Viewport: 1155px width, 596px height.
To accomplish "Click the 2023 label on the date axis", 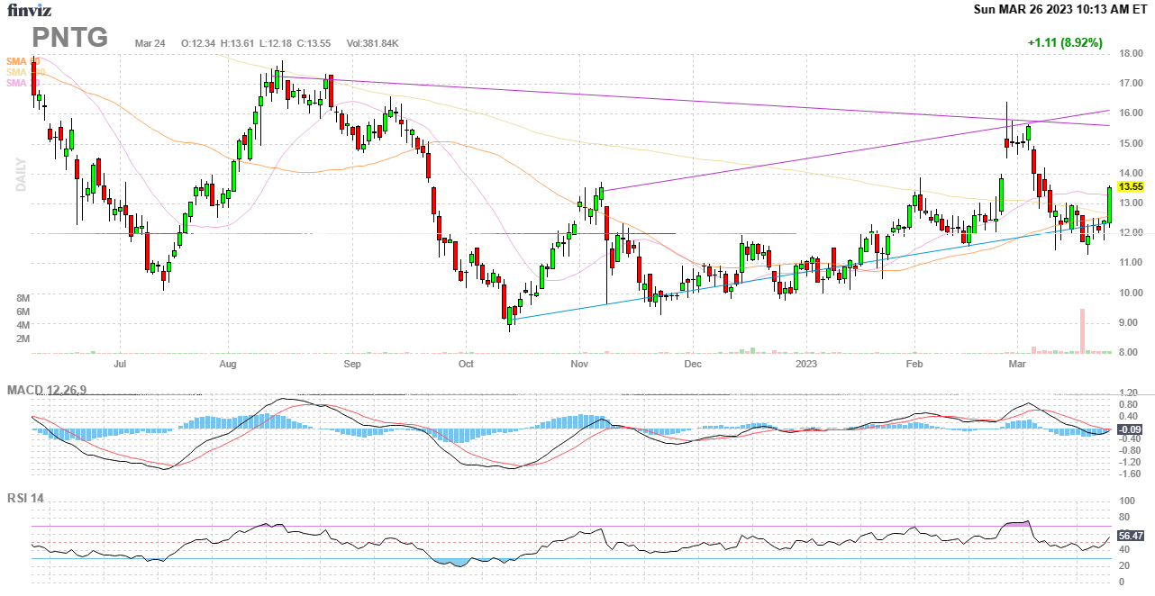I will tap(806, 365).
